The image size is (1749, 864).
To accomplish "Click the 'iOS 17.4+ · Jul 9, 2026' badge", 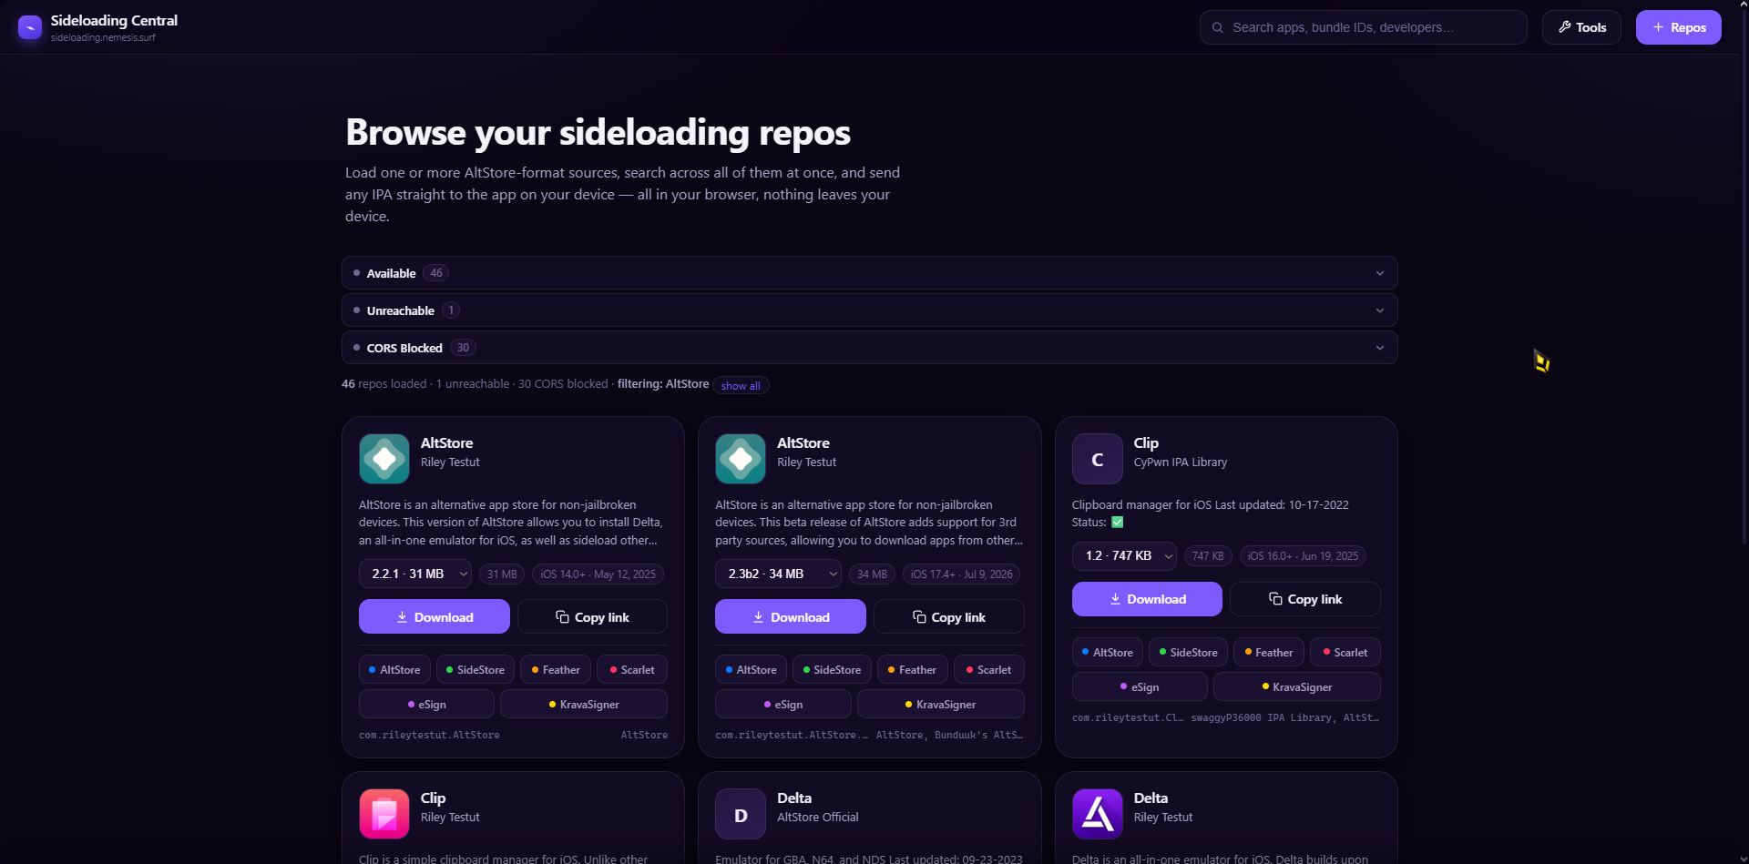I will (962, 574).
